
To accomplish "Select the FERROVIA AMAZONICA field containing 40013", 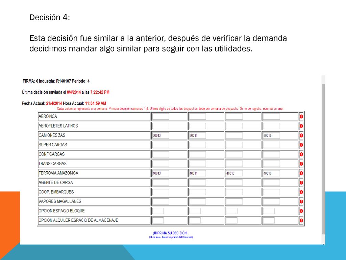I will (160, 173).
